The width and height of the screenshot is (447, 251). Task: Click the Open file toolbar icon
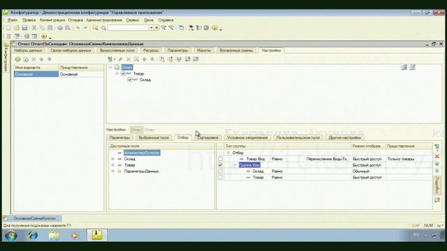(17, 28)
